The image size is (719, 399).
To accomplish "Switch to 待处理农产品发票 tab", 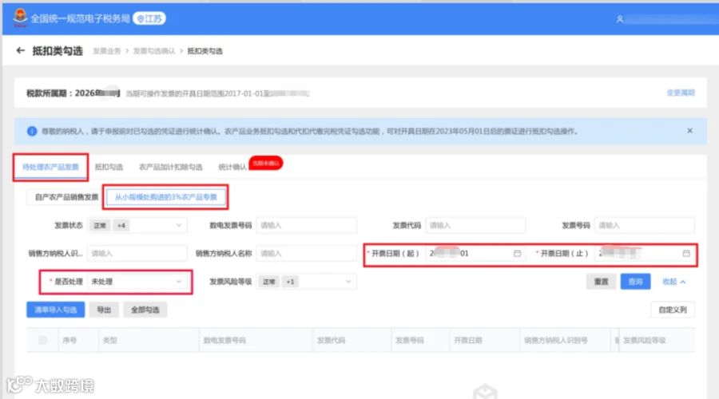I will 50,168.
